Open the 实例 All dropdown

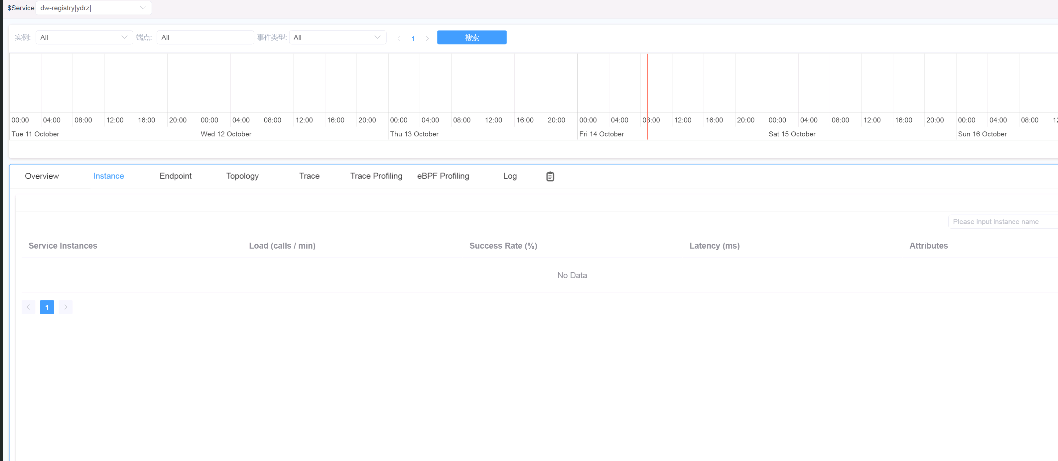coord(84,37)
